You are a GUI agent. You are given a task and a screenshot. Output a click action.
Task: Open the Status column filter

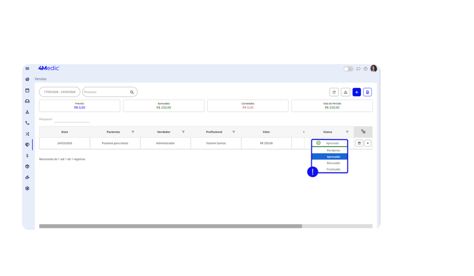point(347,132)
